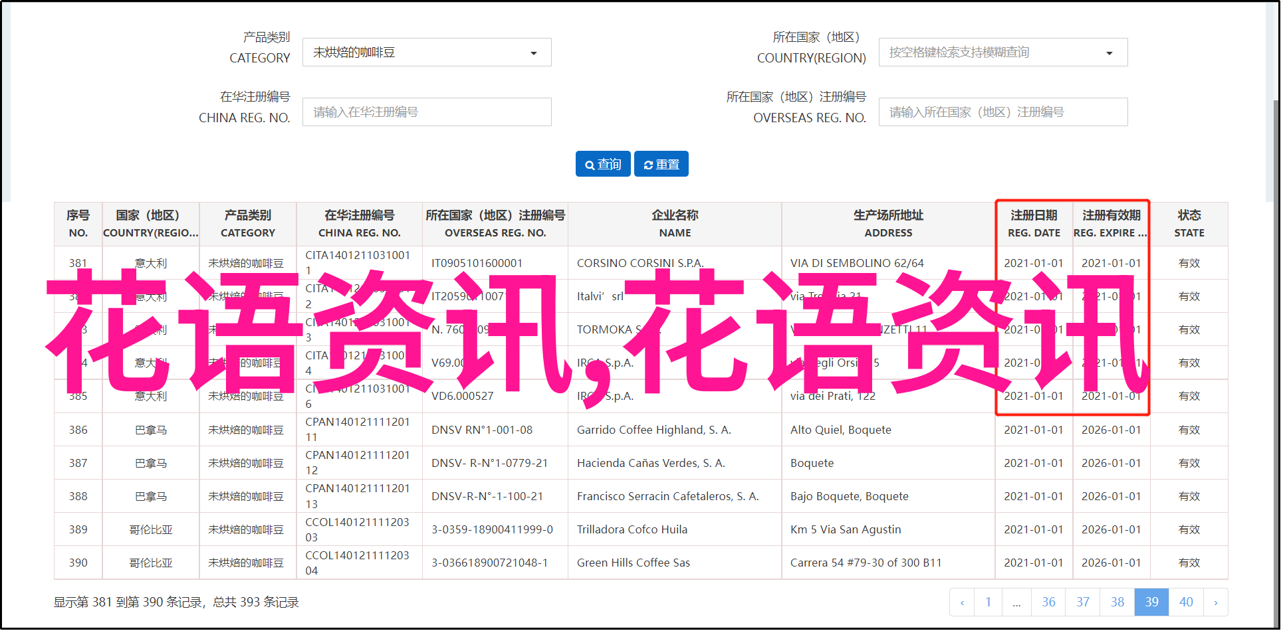Viewport: 1281px width, 631px height.
Task: Click the pagination ellipsis button
Action: click(x=1016, y=602)
